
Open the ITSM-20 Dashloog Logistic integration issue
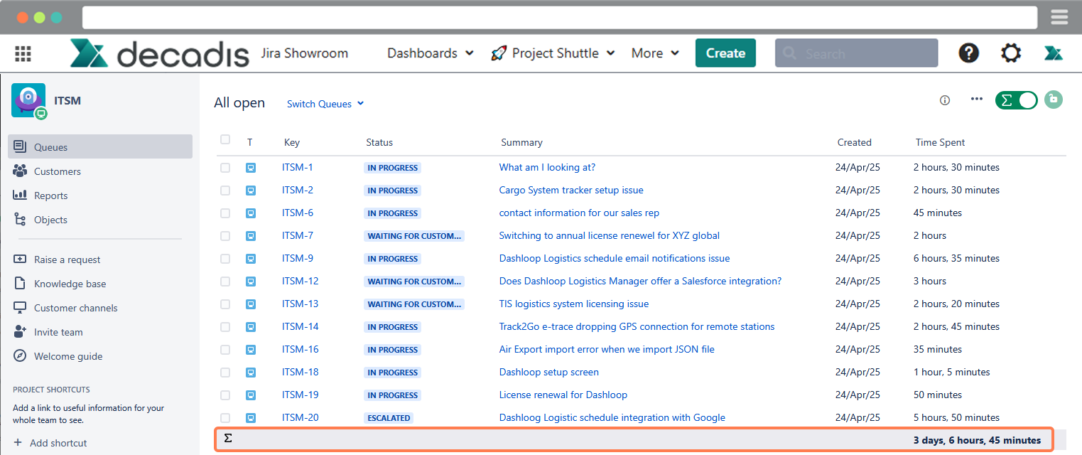[x=612, y=417]
